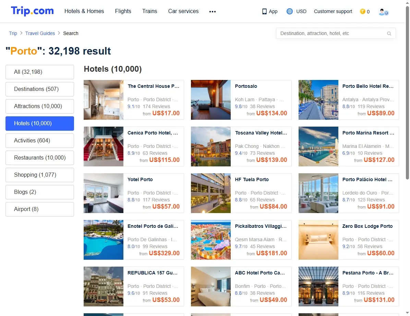Open the user profile avatar
Screen dimensions: 410x316
pos(383,12)
